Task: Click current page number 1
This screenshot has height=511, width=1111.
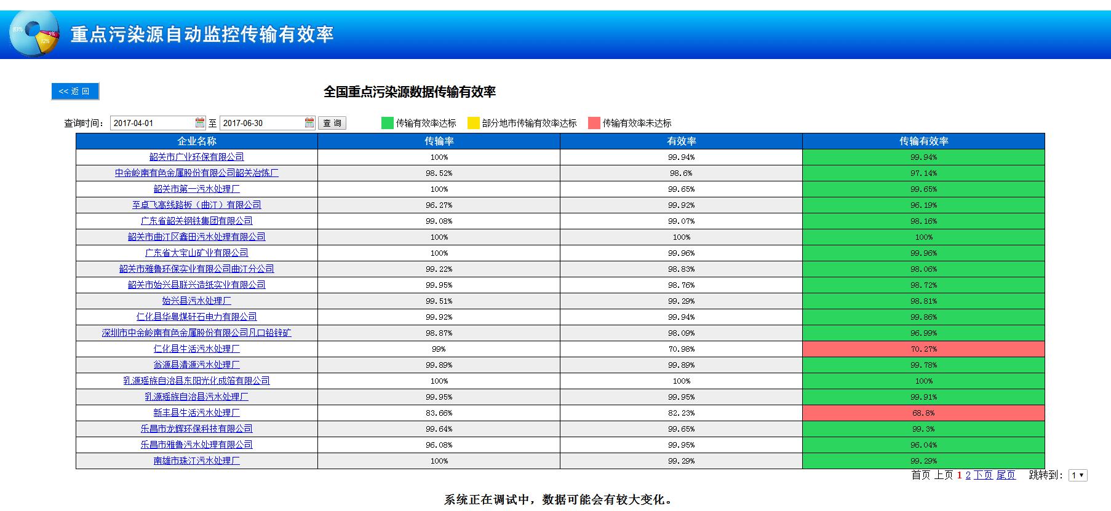Action: point(959,475)
